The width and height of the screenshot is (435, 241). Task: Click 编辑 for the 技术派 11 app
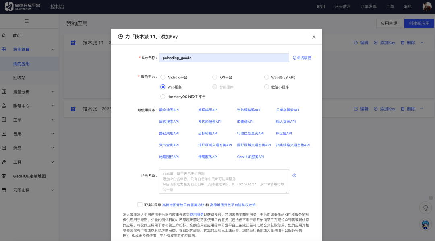tap(361, 43)
